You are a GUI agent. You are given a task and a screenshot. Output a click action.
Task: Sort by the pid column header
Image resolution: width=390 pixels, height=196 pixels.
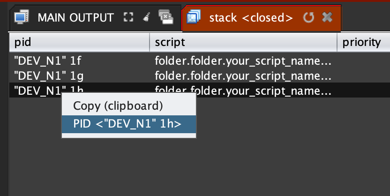79,43
